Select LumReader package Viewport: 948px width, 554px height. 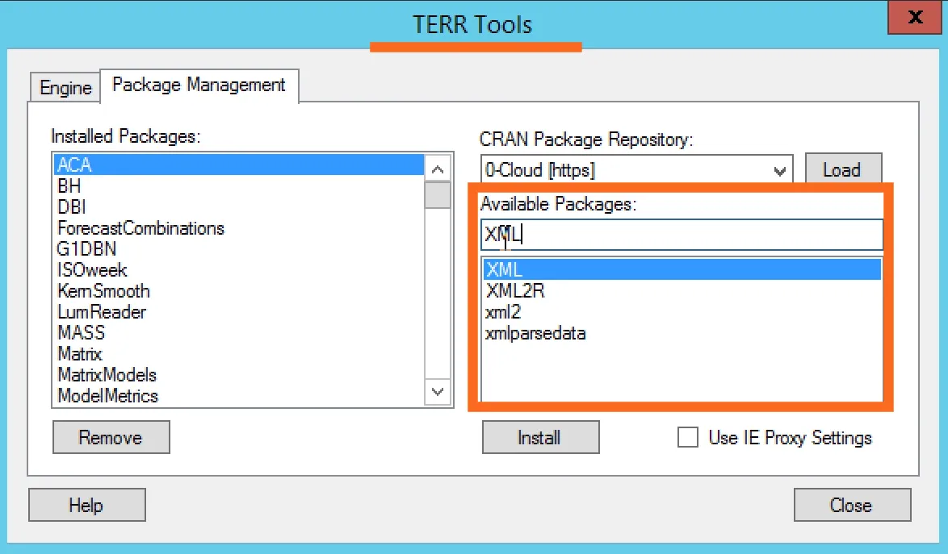(239, 312)
